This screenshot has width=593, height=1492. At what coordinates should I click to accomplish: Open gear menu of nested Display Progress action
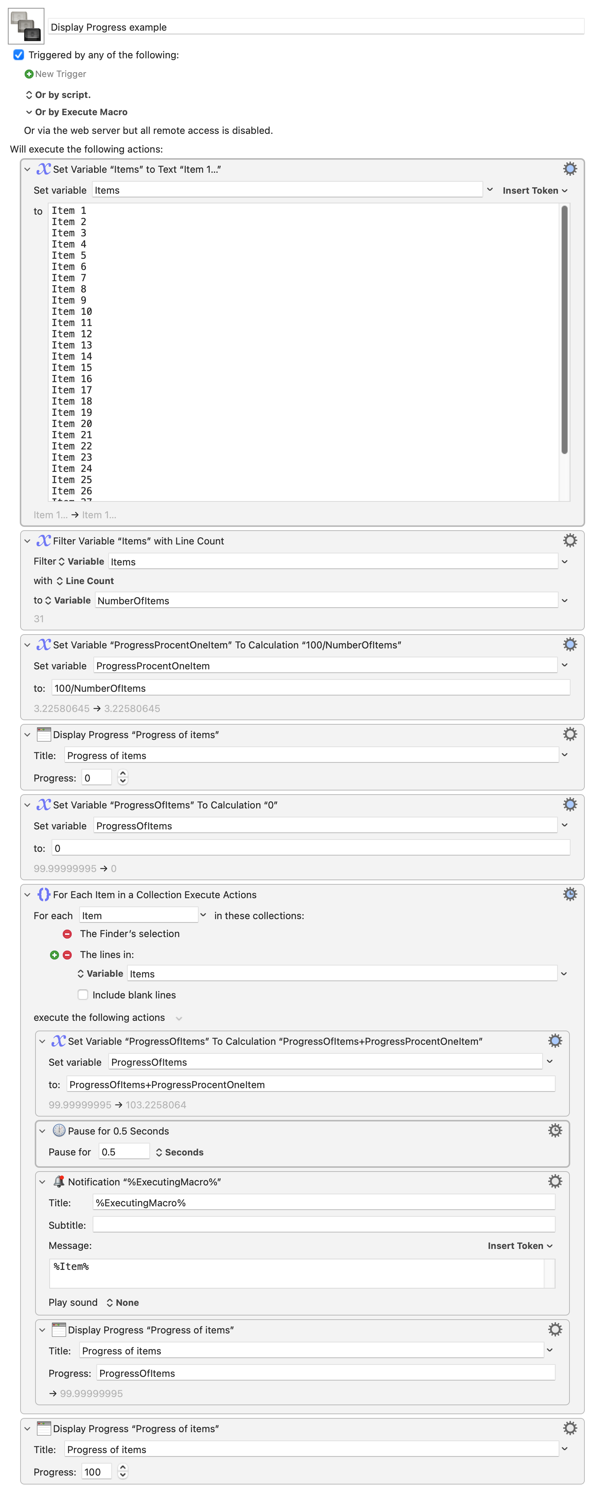coord(555,1329)
